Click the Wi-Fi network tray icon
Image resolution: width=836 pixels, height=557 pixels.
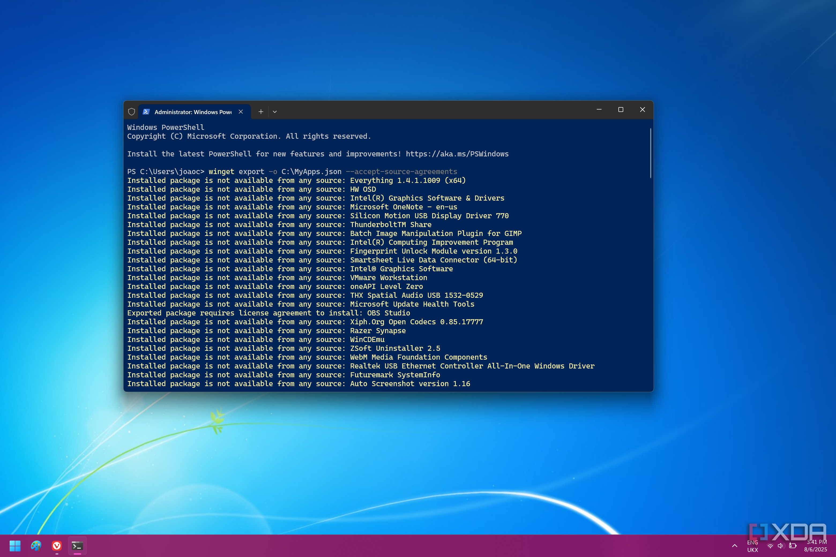click(770, 546)
